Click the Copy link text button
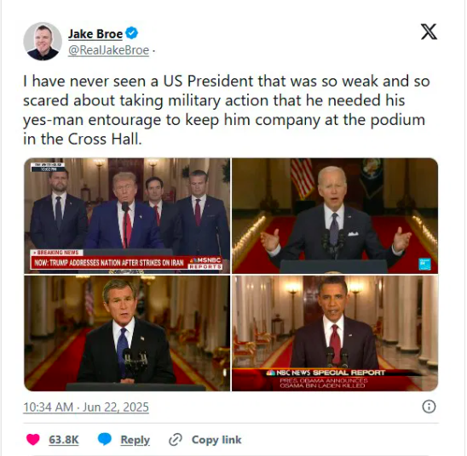This screenshot has width=467, height=456. [x=216, y=440]
